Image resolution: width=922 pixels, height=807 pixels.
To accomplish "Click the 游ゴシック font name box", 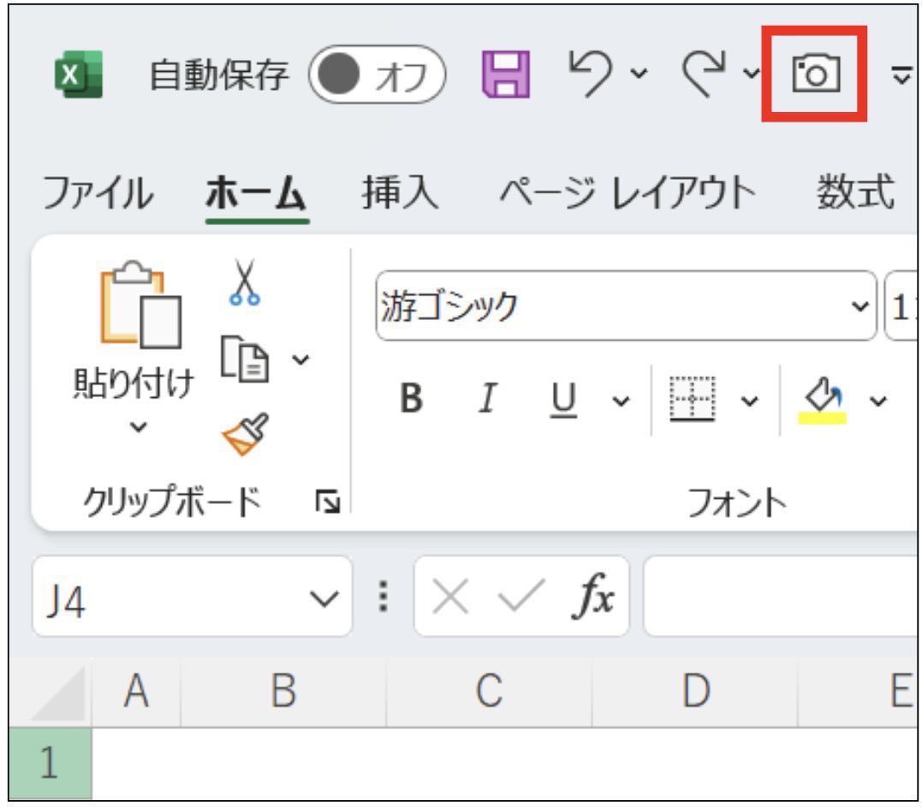I will (627, 306).
